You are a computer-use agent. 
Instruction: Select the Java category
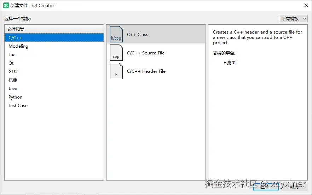[x=54, y=89]
